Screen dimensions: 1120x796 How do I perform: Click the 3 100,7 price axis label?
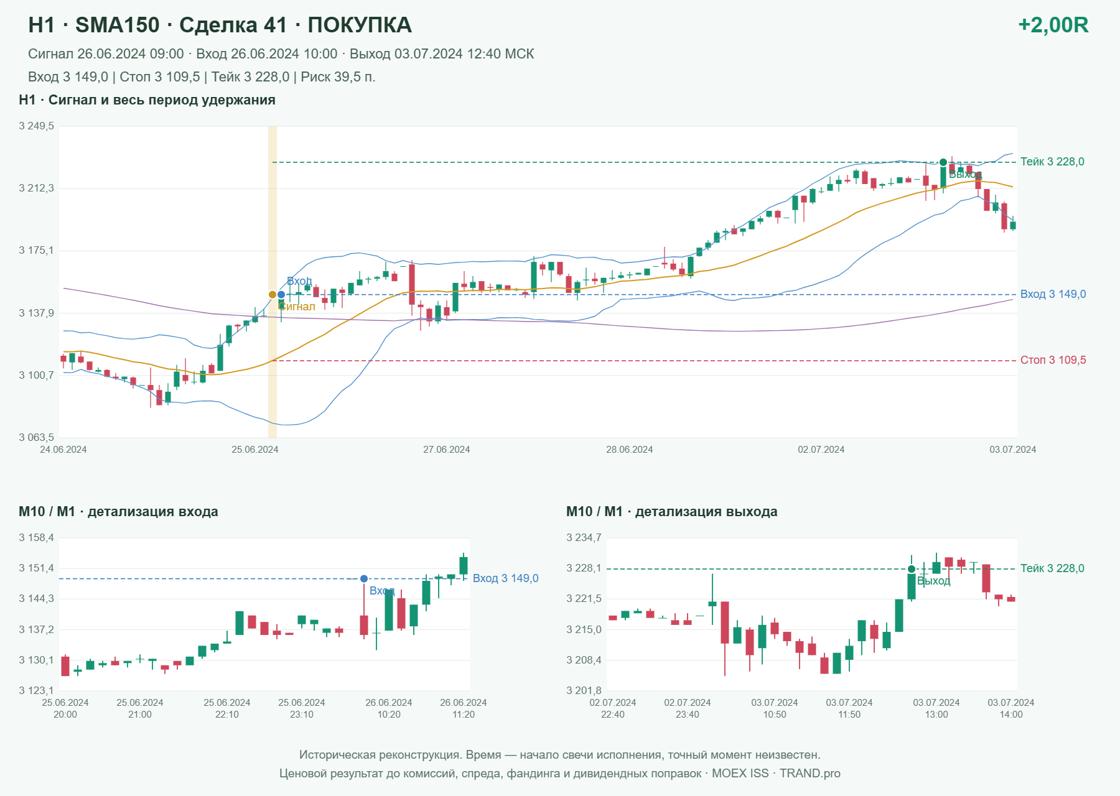coord(36,375)
